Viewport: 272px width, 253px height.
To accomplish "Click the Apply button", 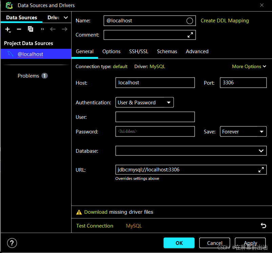I will click(250, 243).
